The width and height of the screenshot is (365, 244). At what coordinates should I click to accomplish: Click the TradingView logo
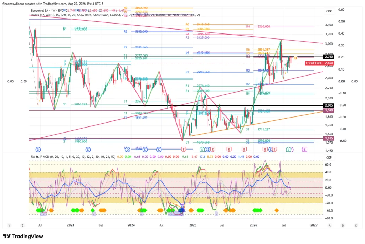pos(23,236)
